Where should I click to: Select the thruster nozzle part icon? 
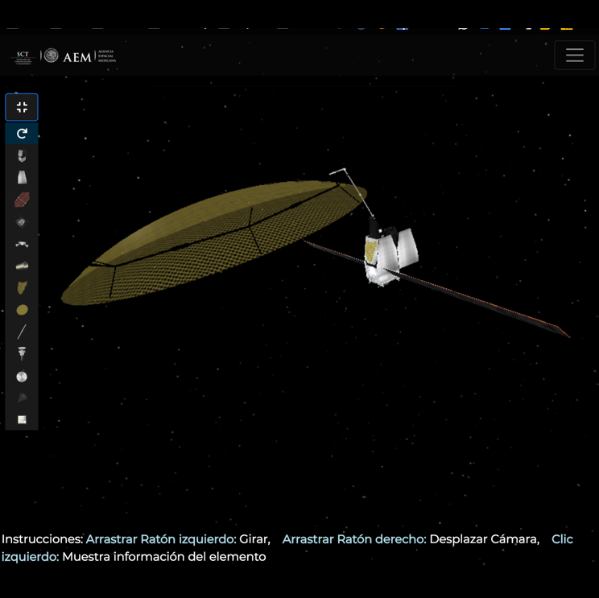click(22, 354)
